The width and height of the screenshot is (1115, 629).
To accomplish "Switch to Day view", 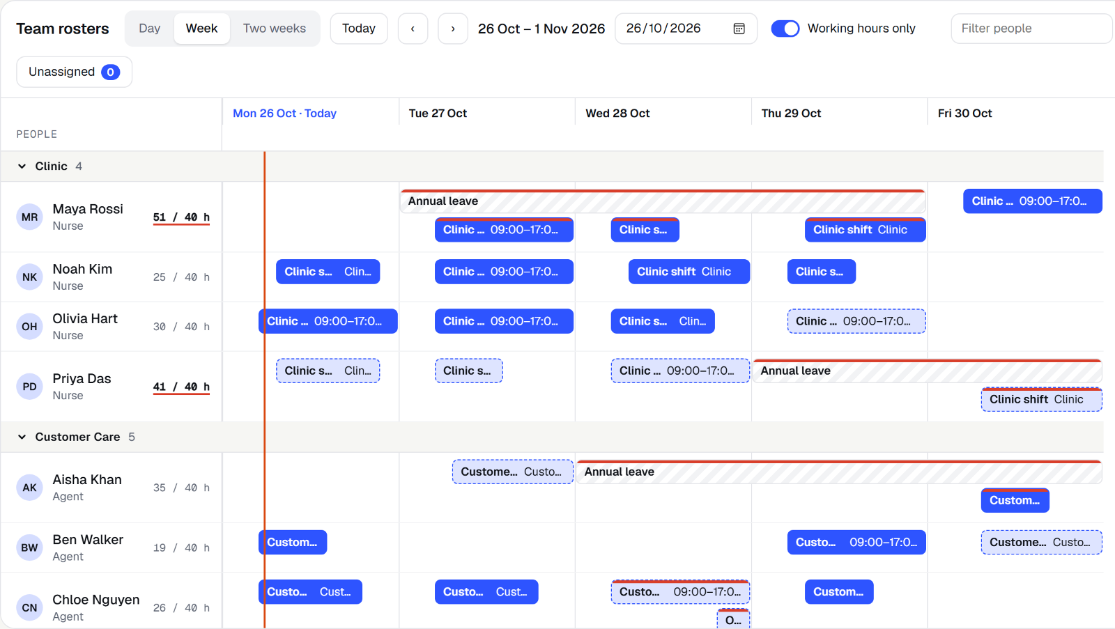I will [149, 29].
